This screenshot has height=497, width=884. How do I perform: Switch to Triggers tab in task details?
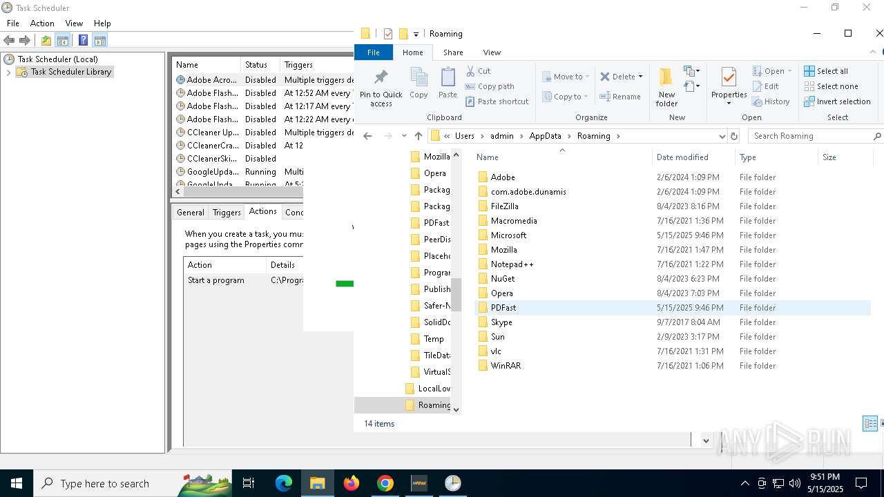pyautogui.click(x=227, y=213)
